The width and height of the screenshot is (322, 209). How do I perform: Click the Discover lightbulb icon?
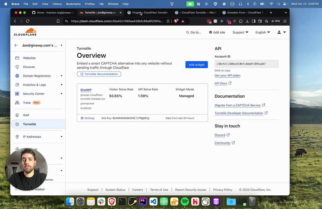(x=17, y=67)
